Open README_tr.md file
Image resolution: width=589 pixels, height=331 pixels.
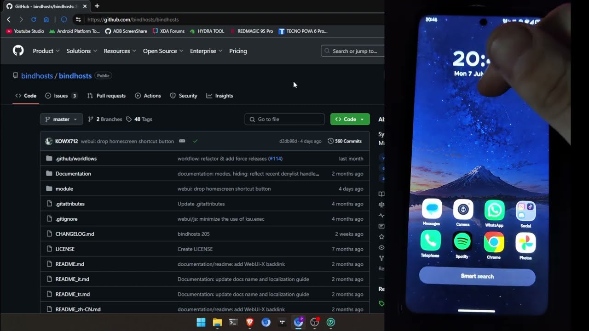[73, 294]
